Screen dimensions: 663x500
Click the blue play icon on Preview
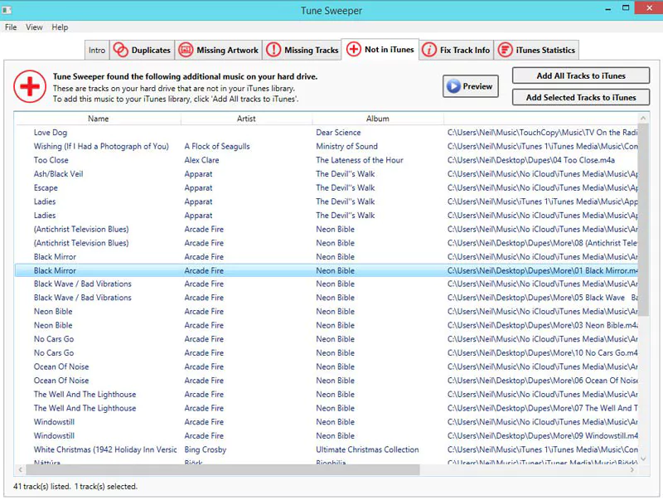click(453, 86)
